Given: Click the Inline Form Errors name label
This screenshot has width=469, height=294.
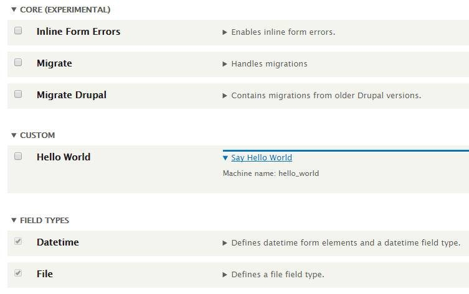Looking at the screenshot, I should pyautogui.click(x=78, y=32).
